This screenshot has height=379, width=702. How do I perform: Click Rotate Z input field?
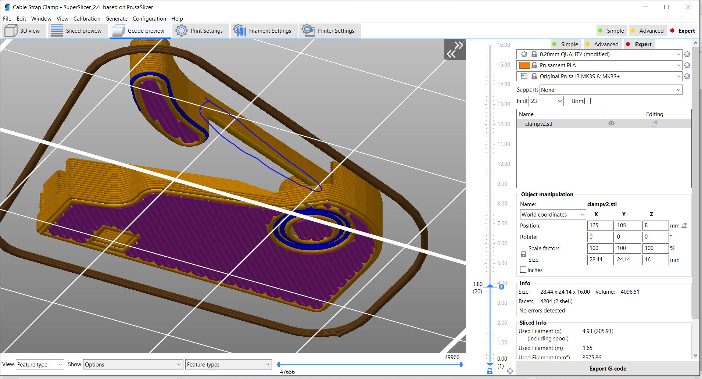pyautogui.click(x=655, y=237)
